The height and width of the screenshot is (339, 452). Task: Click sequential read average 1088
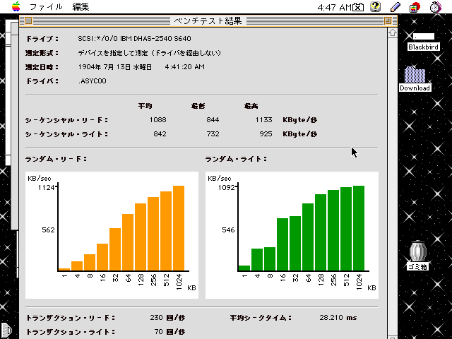pos(157,119)
